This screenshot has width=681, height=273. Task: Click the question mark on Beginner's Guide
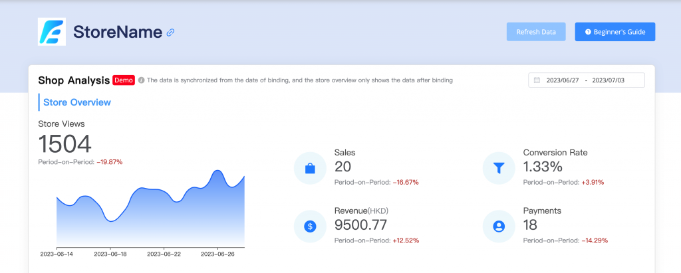coord(588,32)
